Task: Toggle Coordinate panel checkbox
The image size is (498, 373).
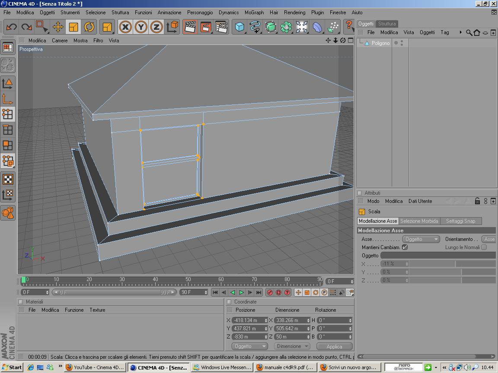Action: click(229, 302)
